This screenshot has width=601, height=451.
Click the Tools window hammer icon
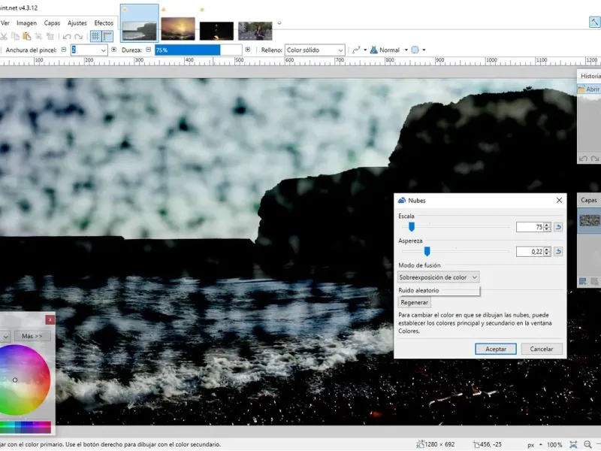594,23
